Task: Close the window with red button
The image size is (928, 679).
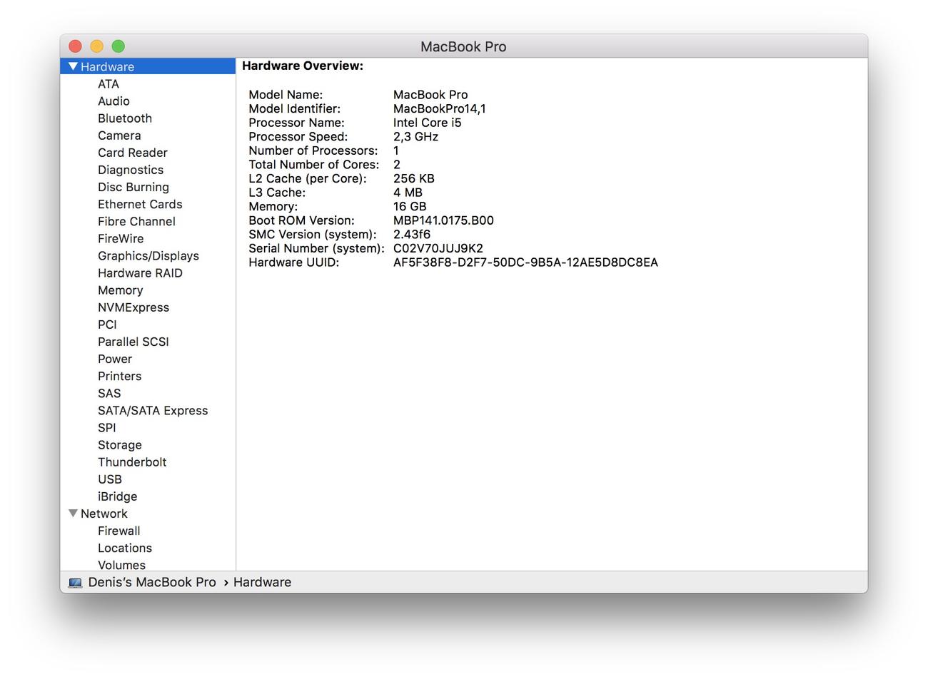Action: [x=75, y=46]
